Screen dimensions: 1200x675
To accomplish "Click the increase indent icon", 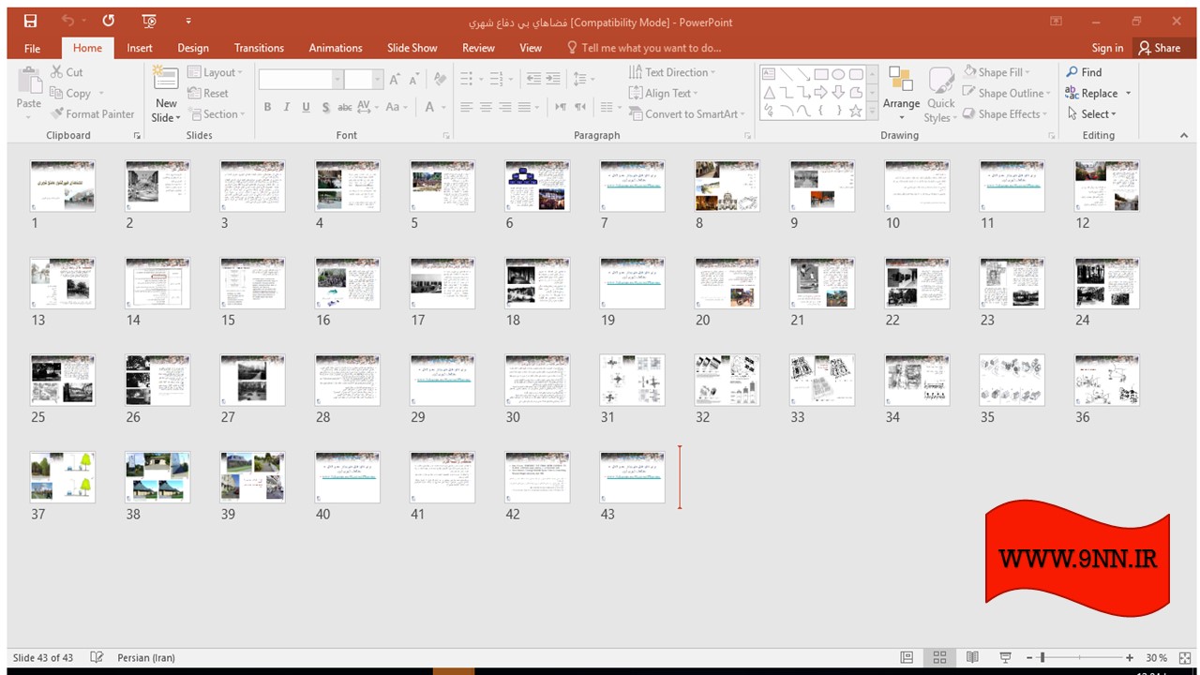I will 553,79.
